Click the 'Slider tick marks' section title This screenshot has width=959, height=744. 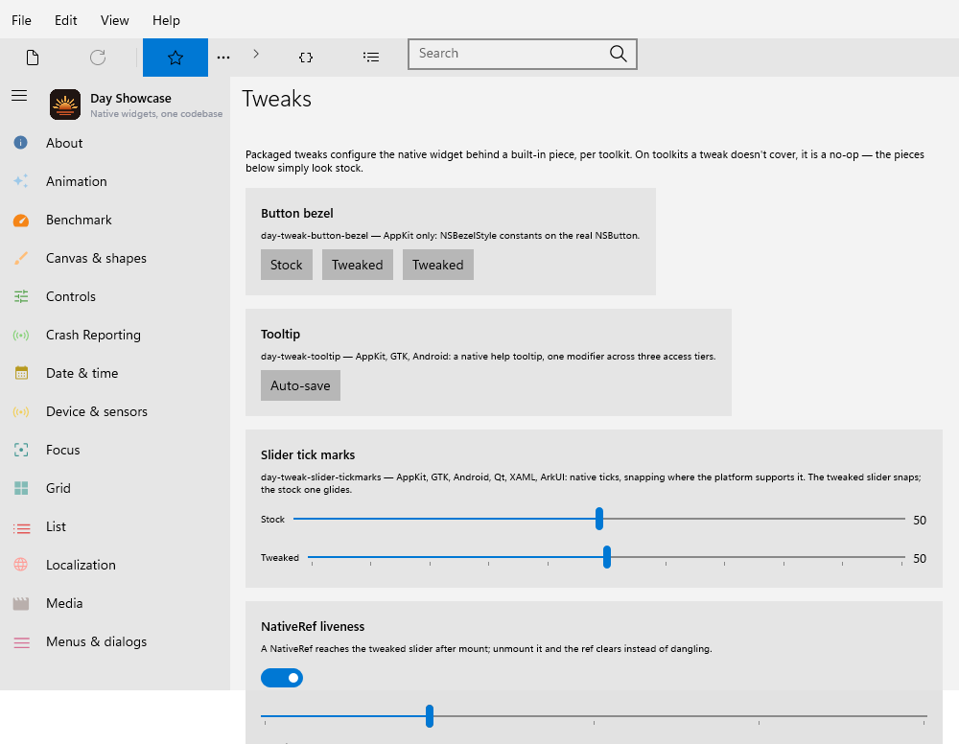pyautogui.click(x=308, y=454)
